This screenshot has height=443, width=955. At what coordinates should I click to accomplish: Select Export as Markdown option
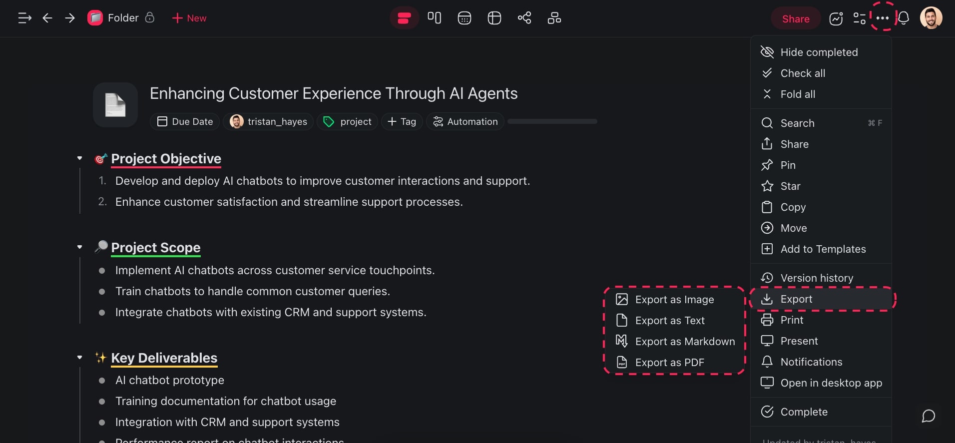(x=684, y=342)
